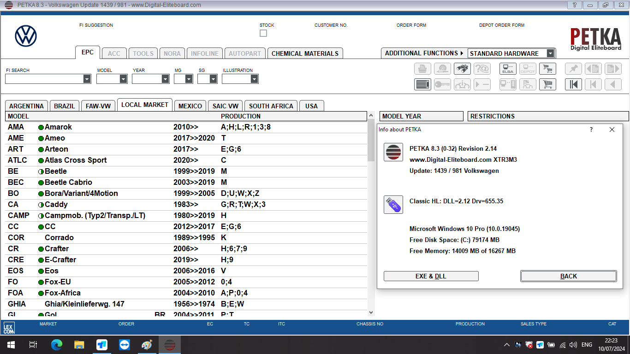Click the PETKA logo icon in dialog
This screenshot has width=630, height=354.
(x=393, y=152)
